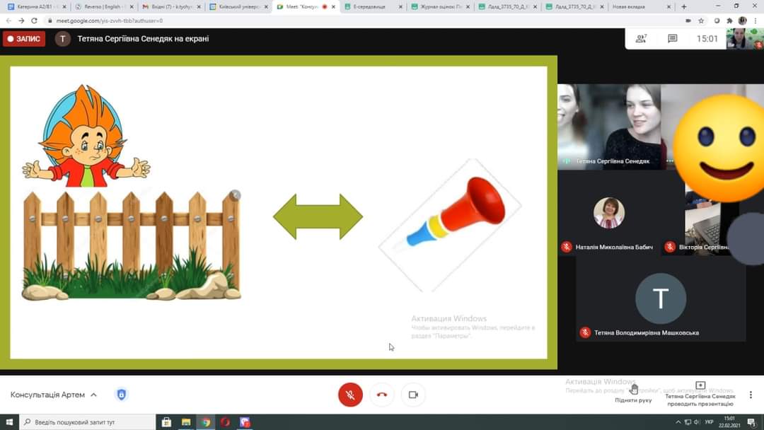This screenshot has width=764, height=430.
Task: Open Microsoft Store from the taskbar
Action: pyautogui.click(x=166, y=422)
